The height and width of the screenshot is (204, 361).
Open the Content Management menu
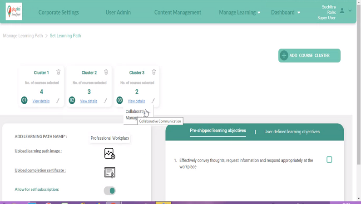tap(178, 13)
